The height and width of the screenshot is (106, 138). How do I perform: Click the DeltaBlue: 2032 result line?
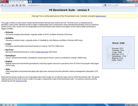[x=118, y=50]
